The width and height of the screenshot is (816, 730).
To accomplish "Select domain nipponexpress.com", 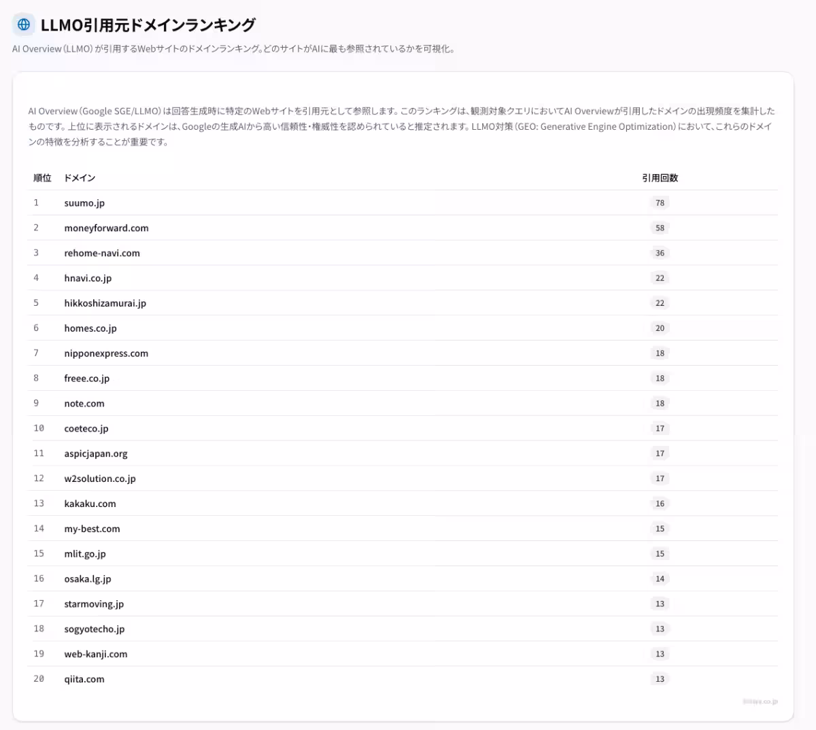I will tap(106, 353).
